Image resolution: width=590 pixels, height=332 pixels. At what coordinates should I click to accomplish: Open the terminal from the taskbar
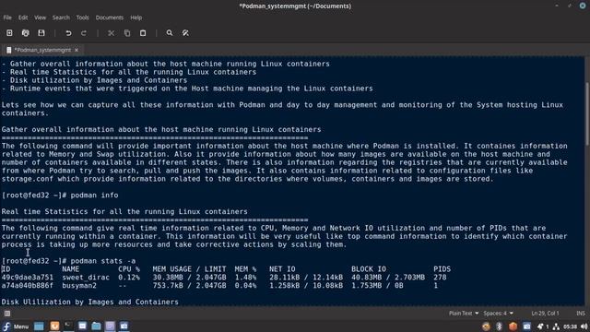click(68, 326)
